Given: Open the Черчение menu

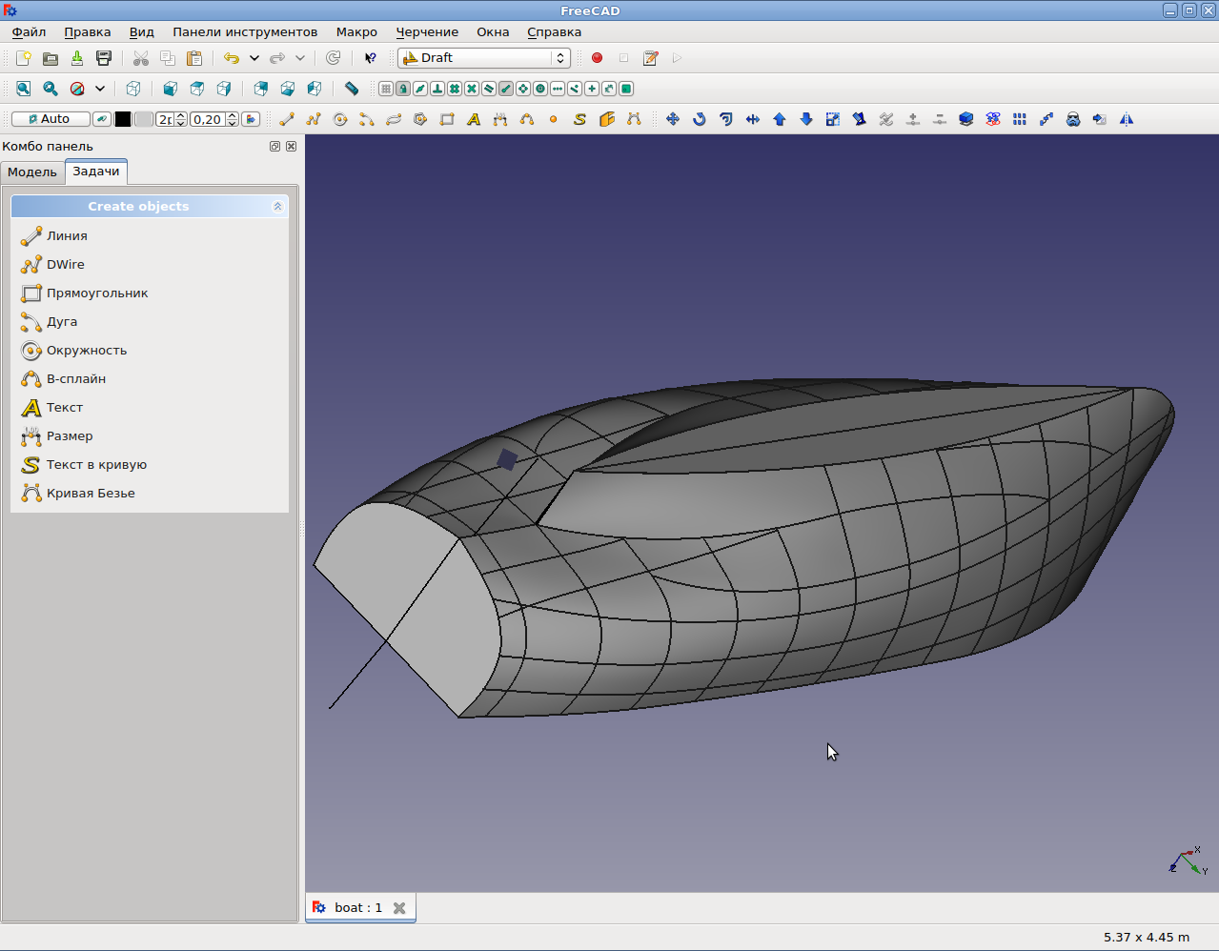Looking at the screenshot, I should (x=427, y=31).
